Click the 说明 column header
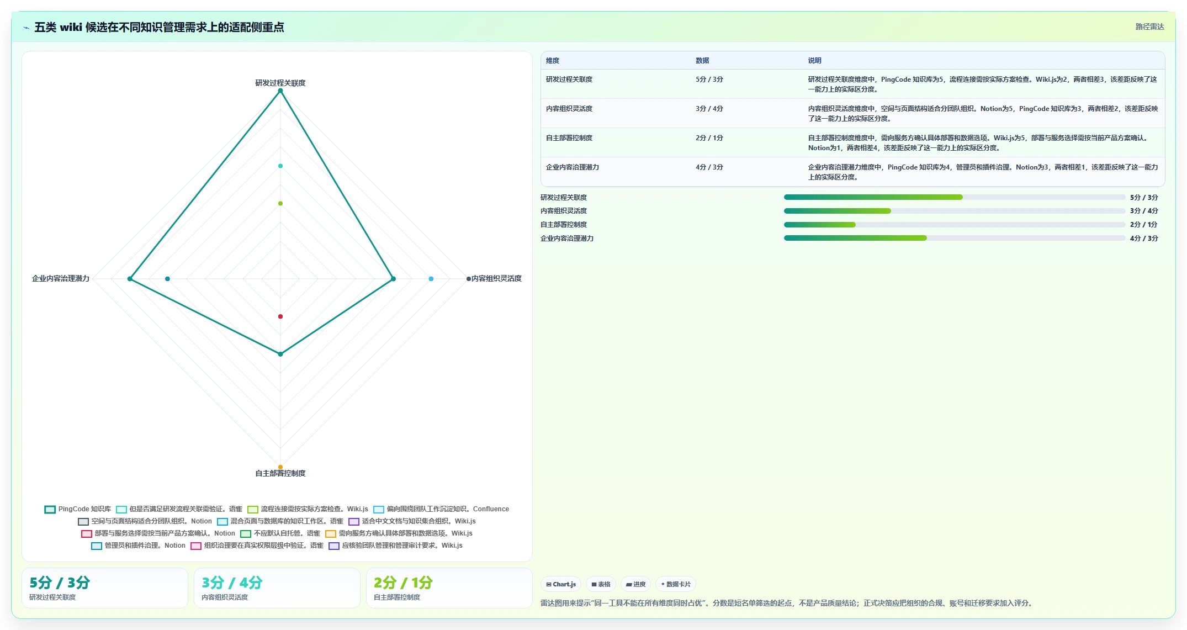 815,61
